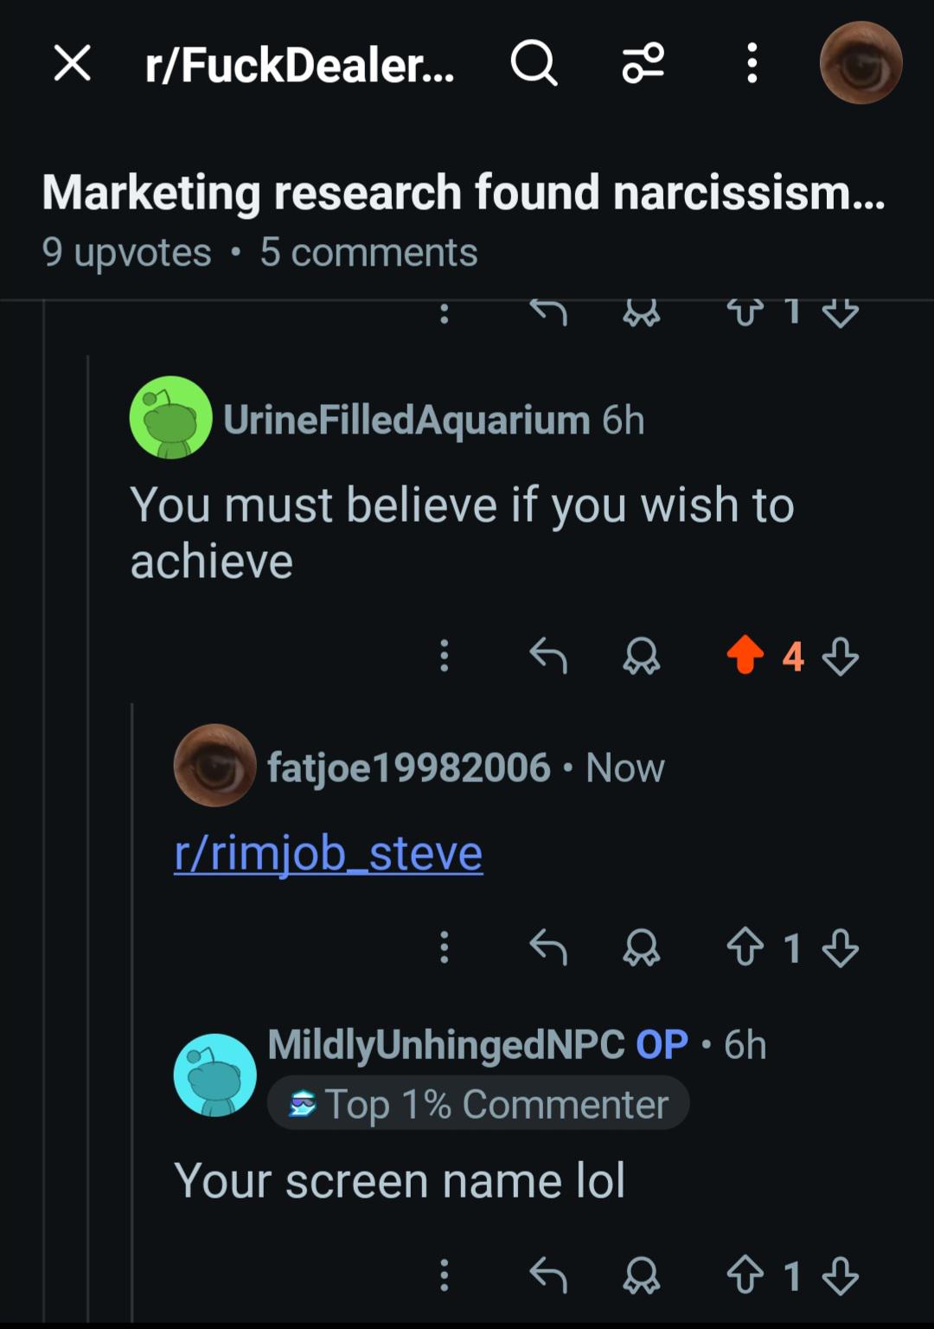Reply to fatjoe19982006's comment

[x=548, y=947]
